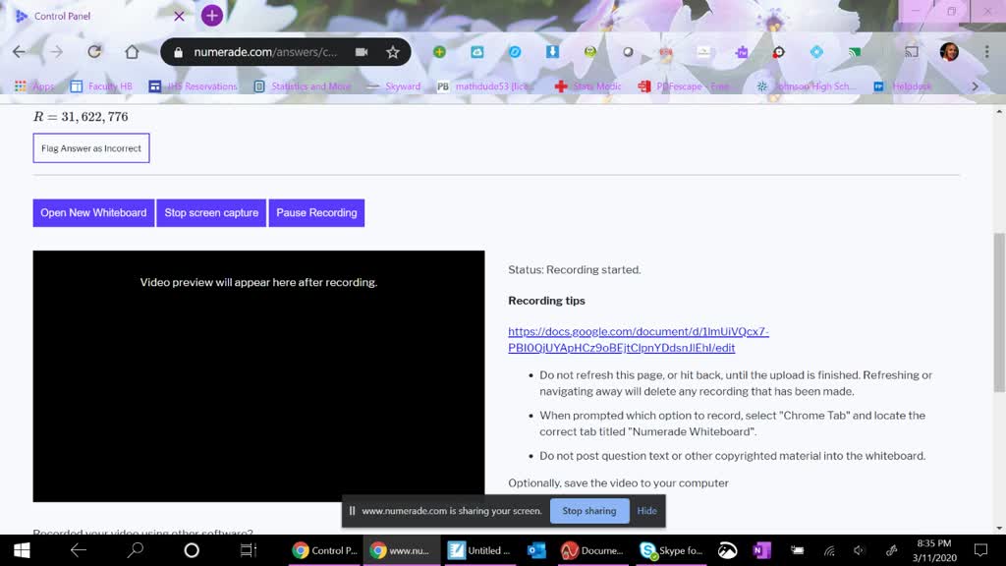Click the camera icon in address bar
1006x566 pixels.
(362, 52)
